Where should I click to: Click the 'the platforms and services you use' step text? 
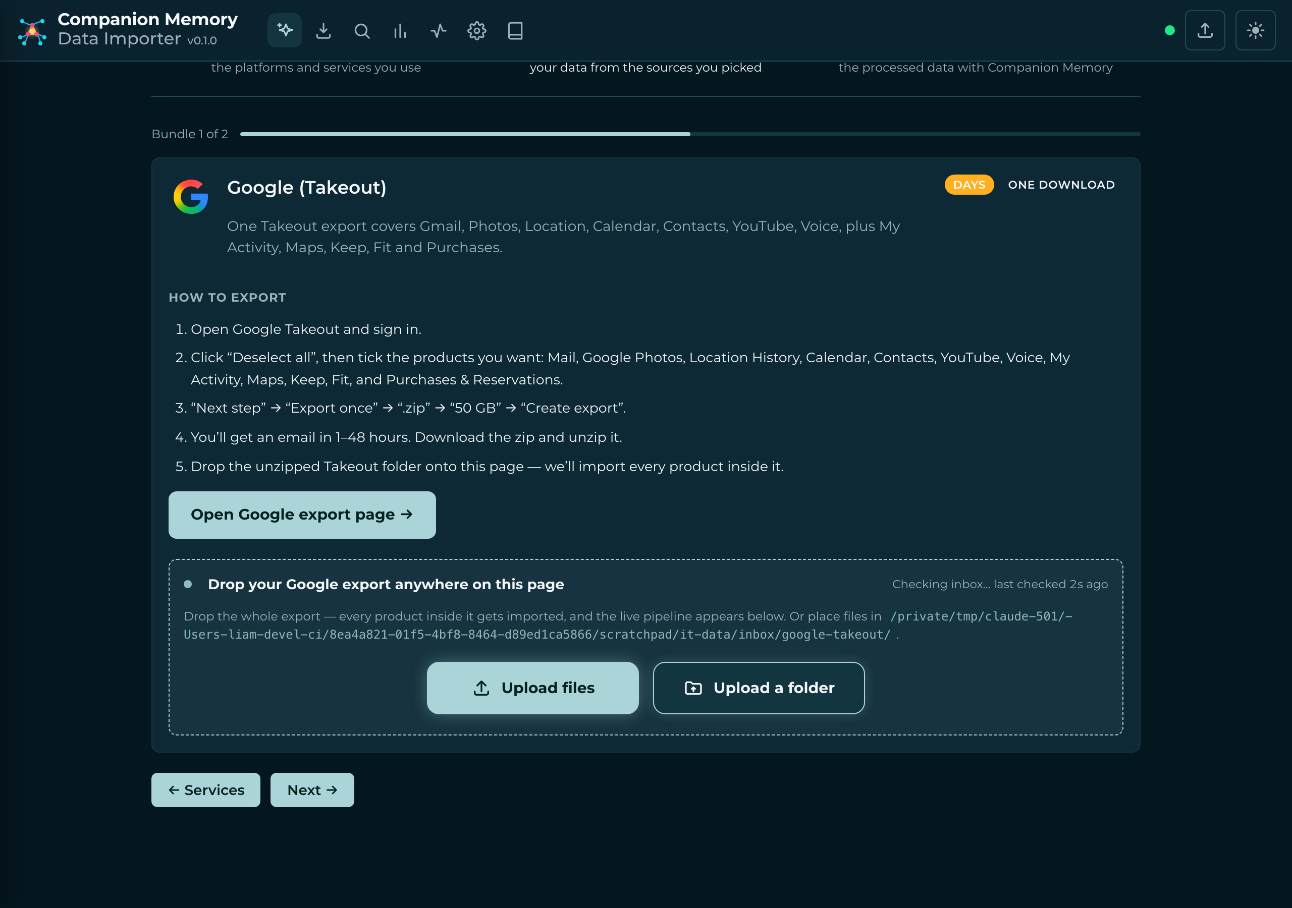[316, 68]
